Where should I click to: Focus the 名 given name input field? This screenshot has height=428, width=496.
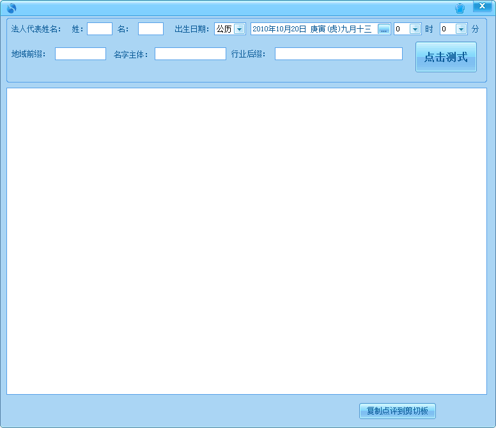[x=151, y=29]
